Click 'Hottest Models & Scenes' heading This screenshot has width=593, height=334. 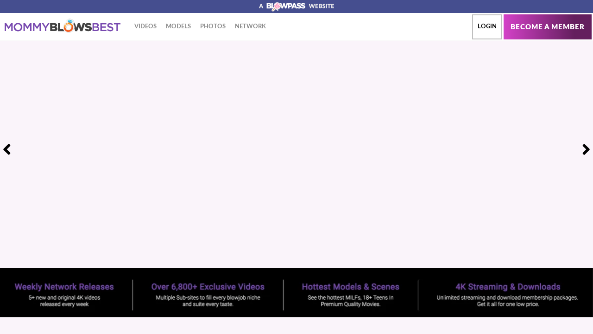pos(351,287)
